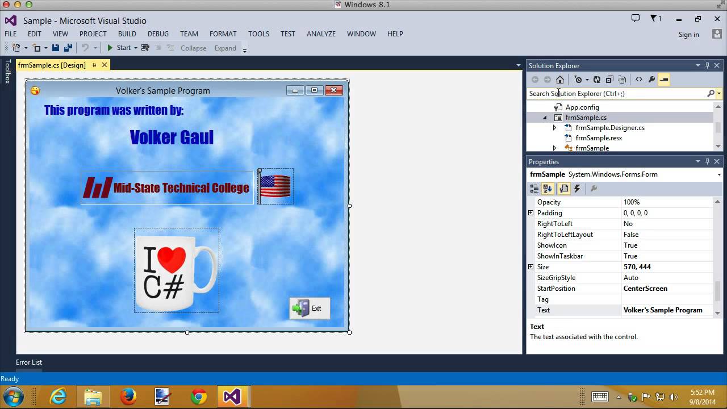
Task: Open toolbar overflow options arrow
Action: (245, 50)
